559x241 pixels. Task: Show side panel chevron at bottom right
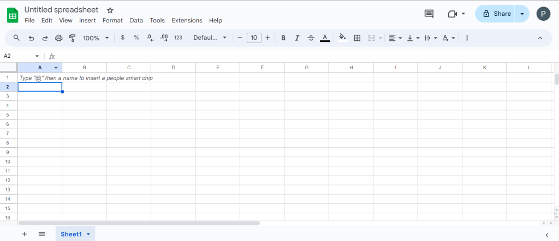pos(547,234)
